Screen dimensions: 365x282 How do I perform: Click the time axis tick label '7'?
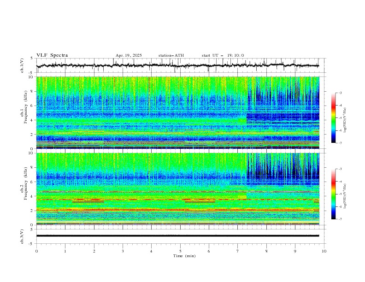coord(237,251)
